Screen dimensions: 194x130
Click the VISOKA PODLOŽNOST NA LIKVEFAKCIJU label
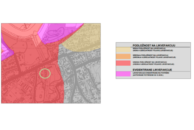[150, 62]
